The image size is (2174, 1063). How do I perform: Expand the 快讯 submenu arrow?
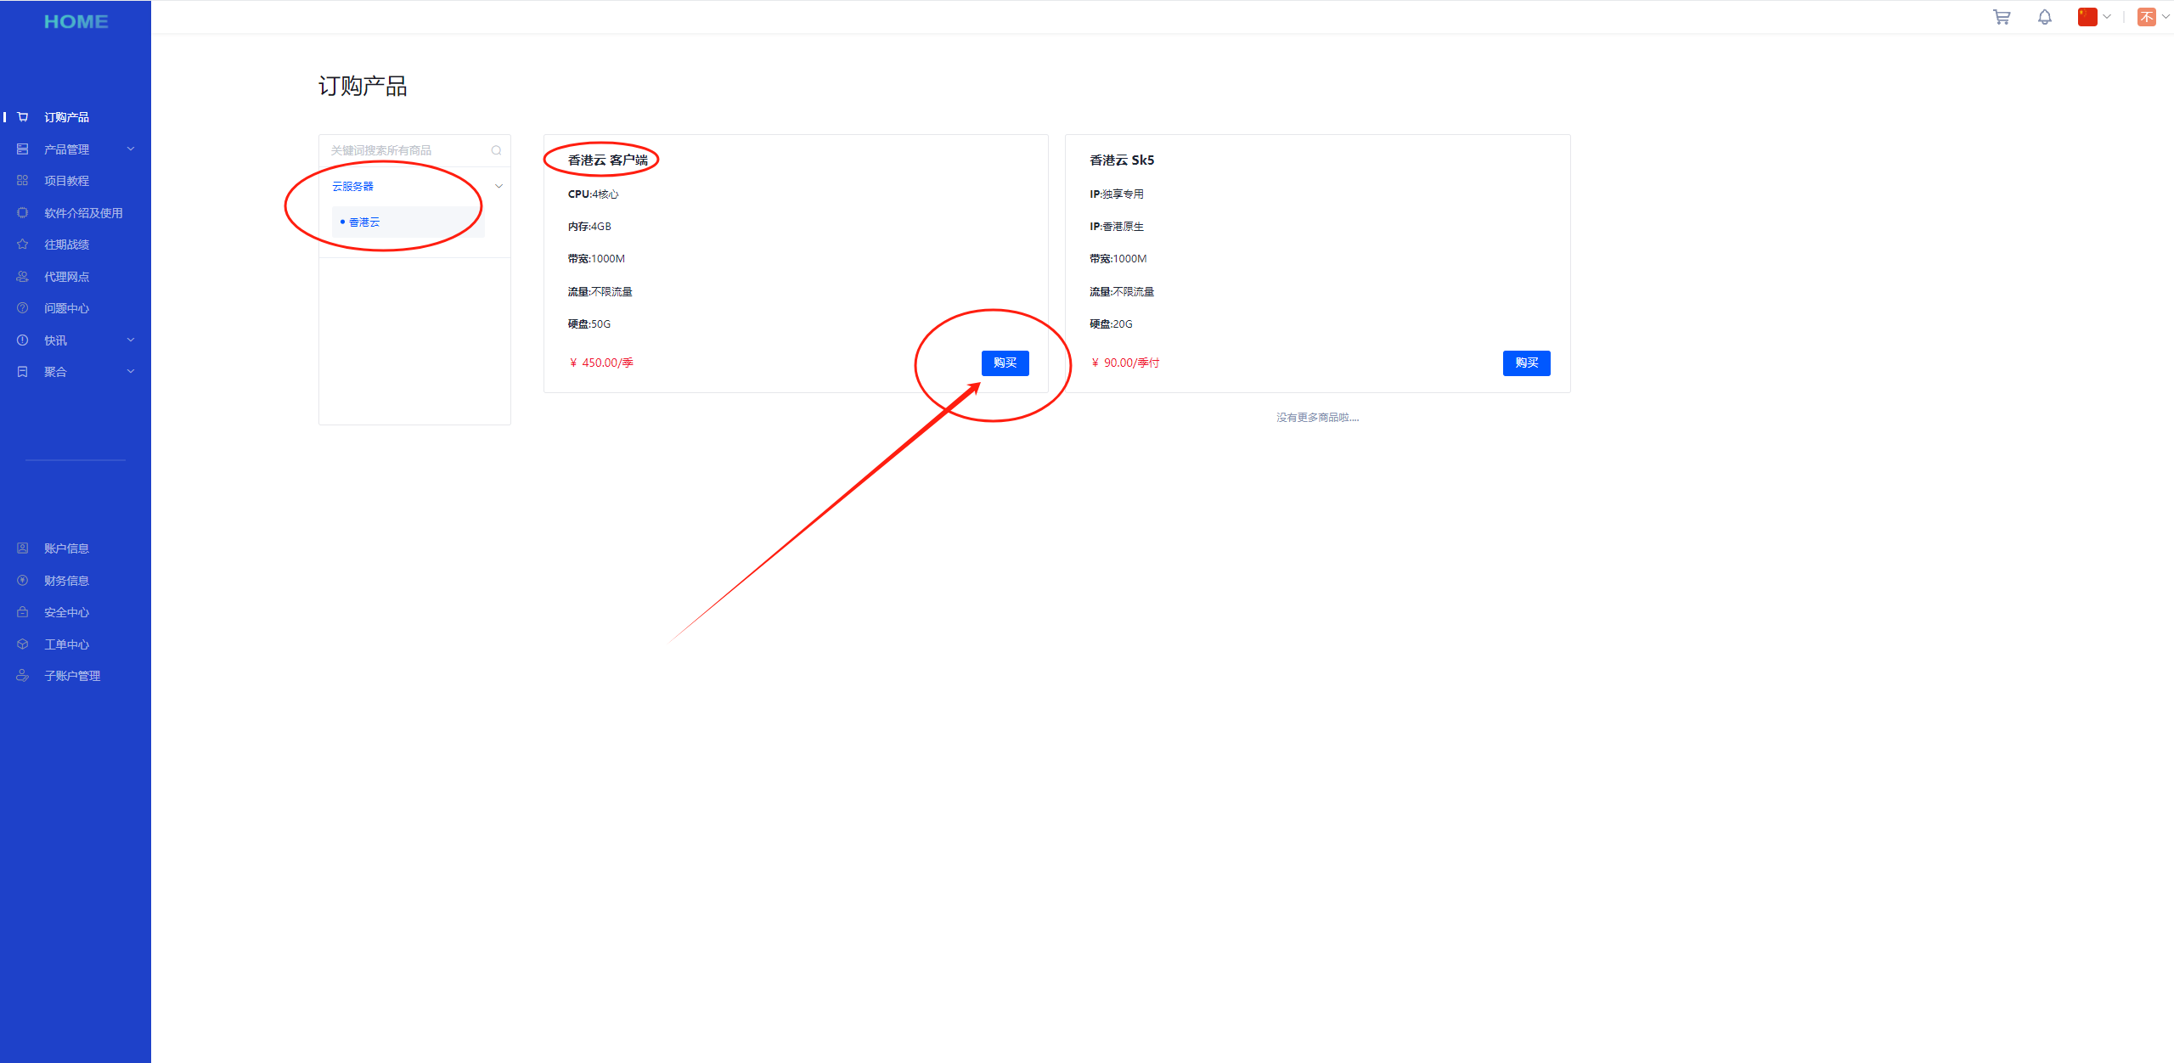click(131, 340)
